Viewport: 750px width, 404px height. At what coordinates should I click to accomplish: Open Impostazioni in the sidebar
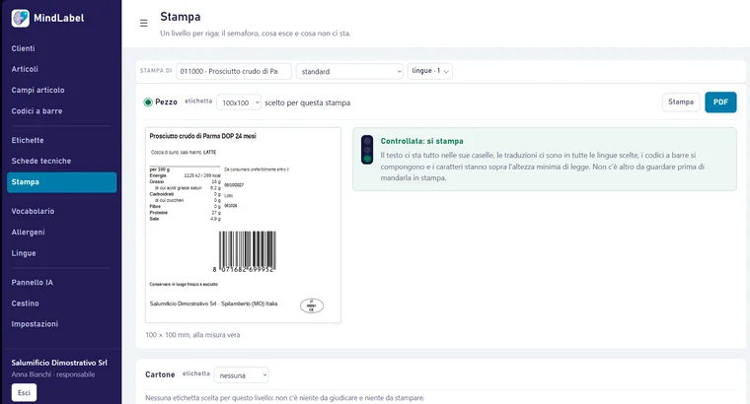point(35,324)
